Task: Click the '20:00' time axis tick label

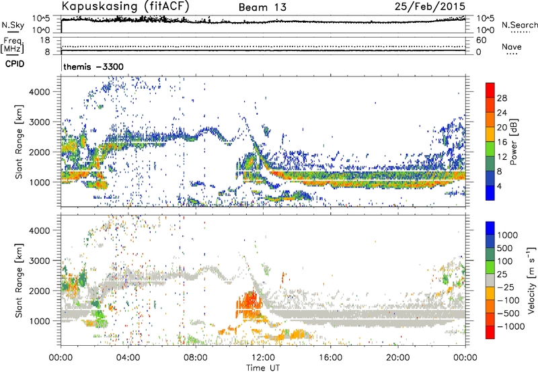Action: click(398, 358)
